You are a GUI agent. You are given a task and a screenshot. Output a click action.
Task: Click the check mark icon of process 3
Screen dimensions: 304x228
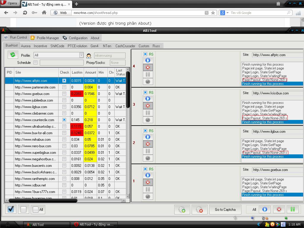point(148,120)
